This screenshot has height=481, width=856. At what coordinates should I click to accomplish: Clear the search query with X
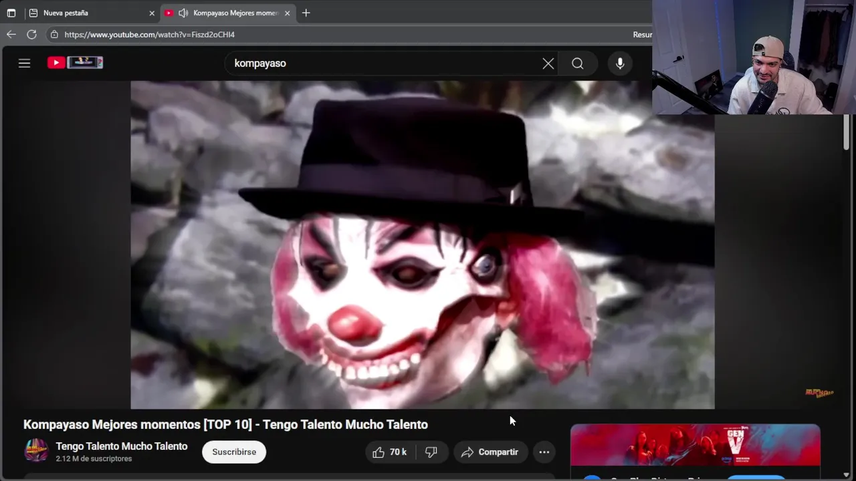548,63
